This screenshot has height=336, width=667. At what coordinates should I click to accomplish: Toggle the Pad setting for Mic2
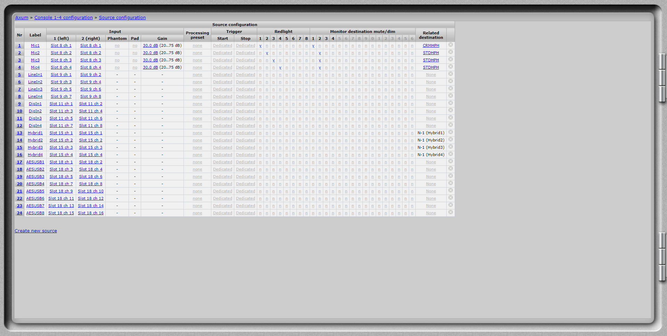(x=135, y=53)
